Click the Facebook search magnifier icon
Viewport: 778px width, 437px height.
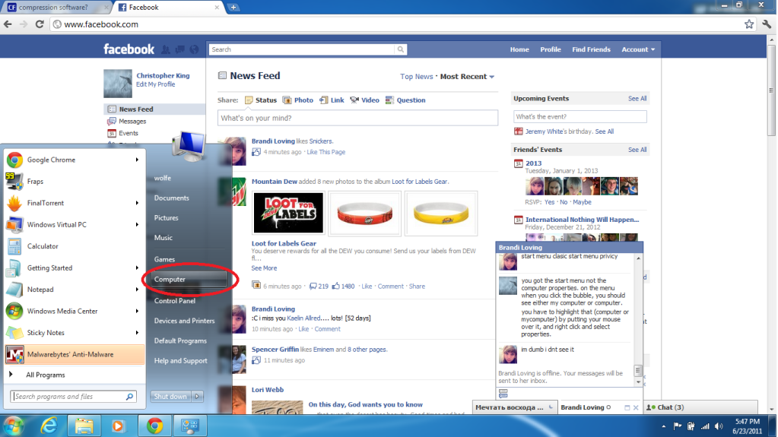400,49
